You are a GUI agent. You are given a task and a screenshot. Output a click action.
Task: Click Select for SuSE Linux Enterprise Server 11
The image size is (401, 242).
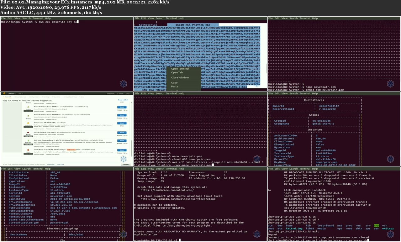[122, 140]
